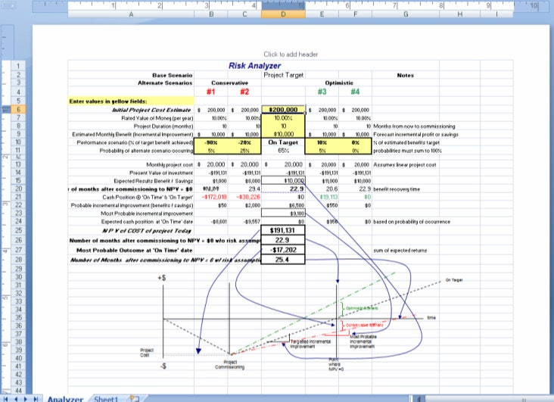Click the previous-sheet navigation arrow

click(x=17, y=397)
